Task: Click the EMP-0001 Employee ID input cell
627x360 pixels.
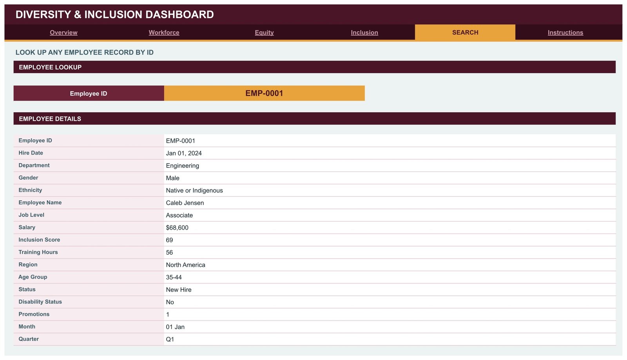Action: pyautogui.click(x=265, y=93)
